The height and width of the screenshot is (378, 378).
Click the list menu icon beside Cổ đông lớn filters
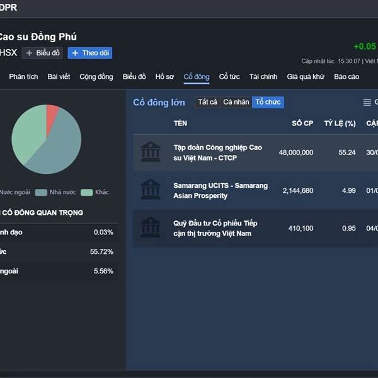(x=367, y=102)
